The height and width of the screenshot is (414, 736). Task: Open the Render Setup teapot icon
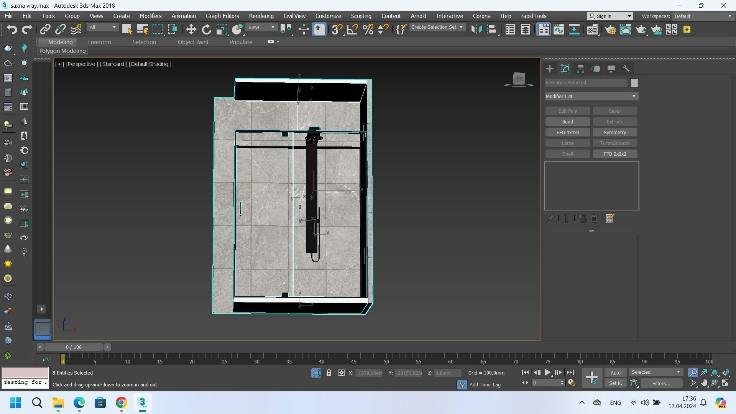coord(610,30)
